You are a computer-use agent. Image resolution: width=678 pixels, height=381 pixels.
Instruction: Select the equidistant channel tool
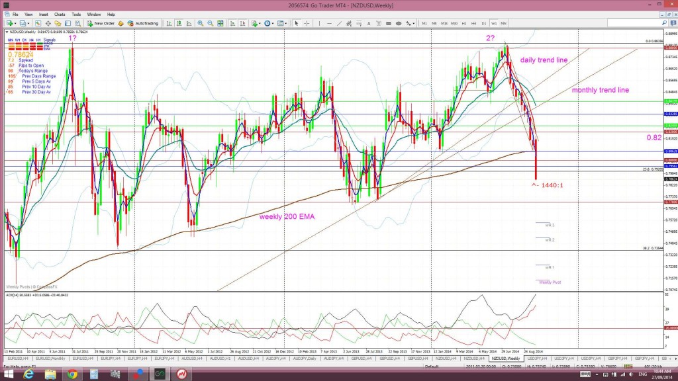349,23
